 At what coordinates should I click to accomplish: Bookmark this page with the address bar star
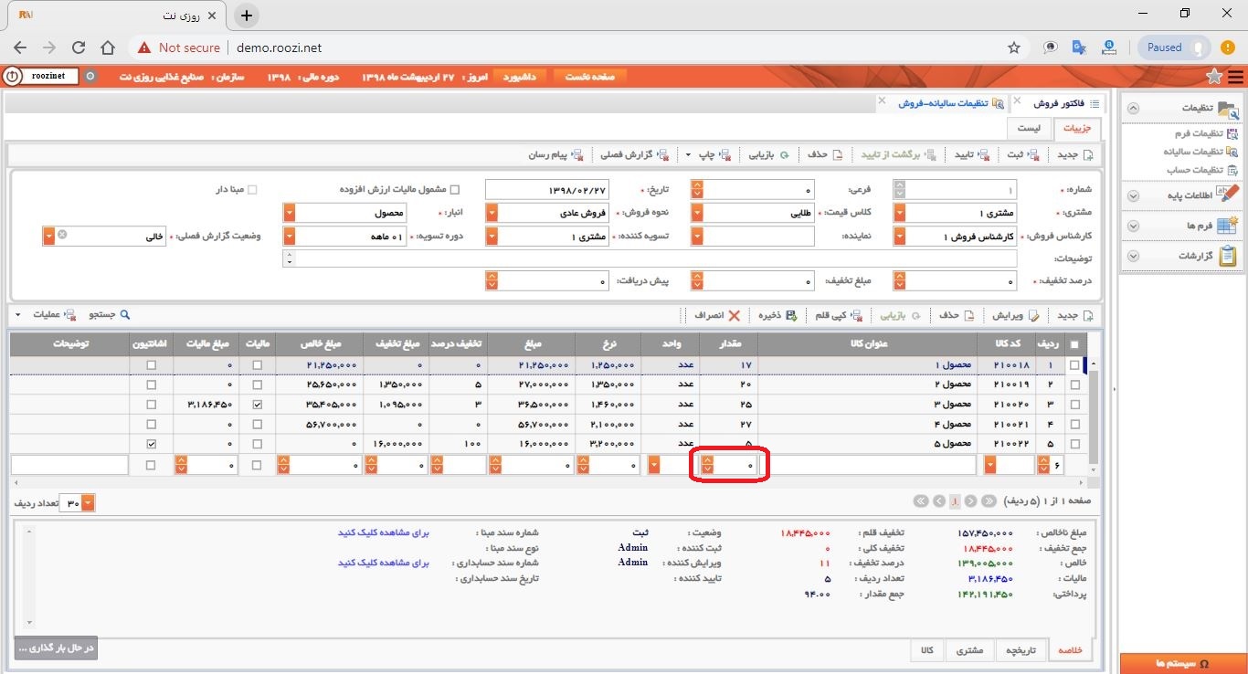(1014, 47)
